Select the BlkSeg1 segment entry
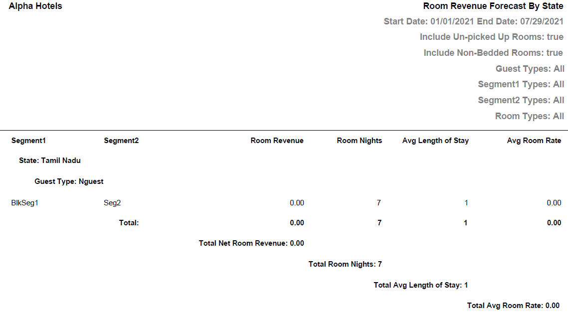 click(x=24, y=203)
